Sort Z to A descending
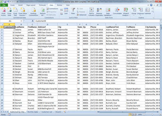The height and width of the screenshot is (116, 162). pyautogui.click(x=61, y=14)
